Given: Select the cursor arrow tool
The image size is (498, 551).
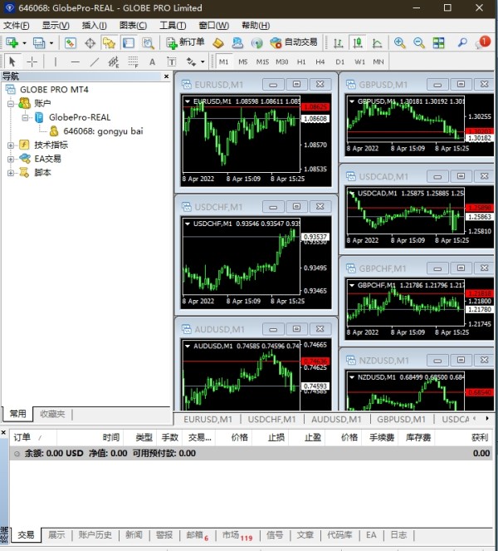Looking at the screenshot, I should tap(12, 61).
